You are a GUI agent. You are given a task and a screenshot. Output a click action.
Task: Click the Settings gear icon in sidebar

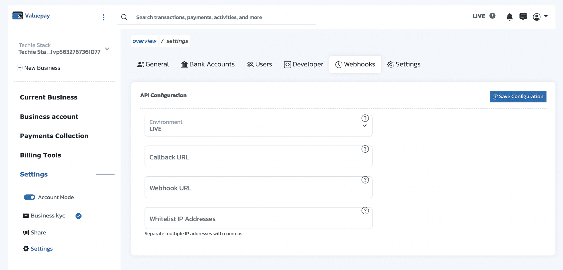[26, 248]
